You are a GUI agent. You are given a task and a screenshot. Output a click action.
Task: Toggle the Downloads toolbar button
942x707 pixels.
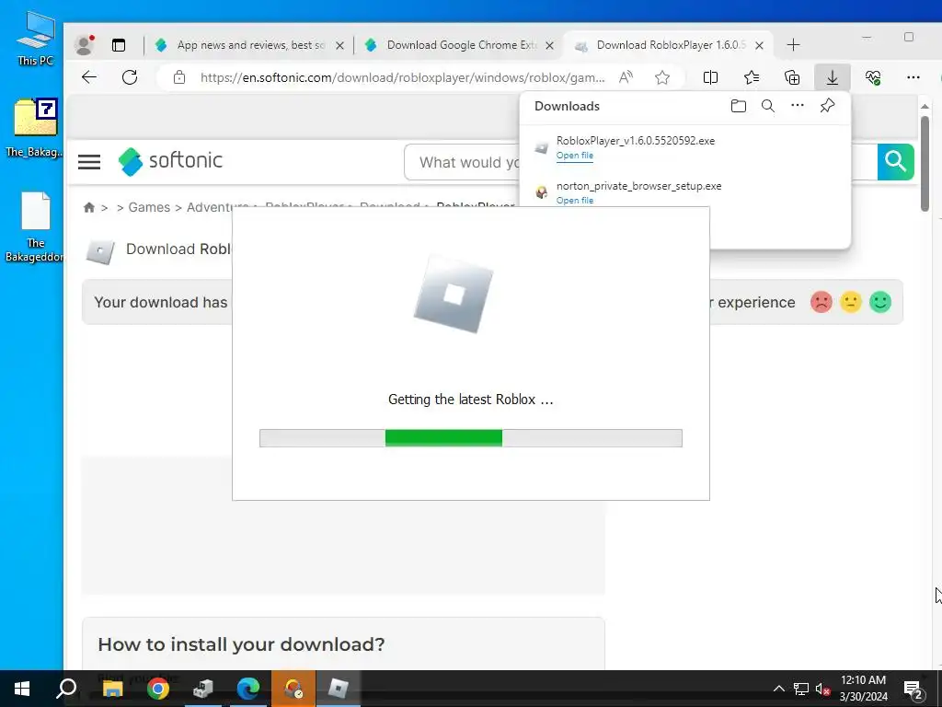(x=832, y=77)
